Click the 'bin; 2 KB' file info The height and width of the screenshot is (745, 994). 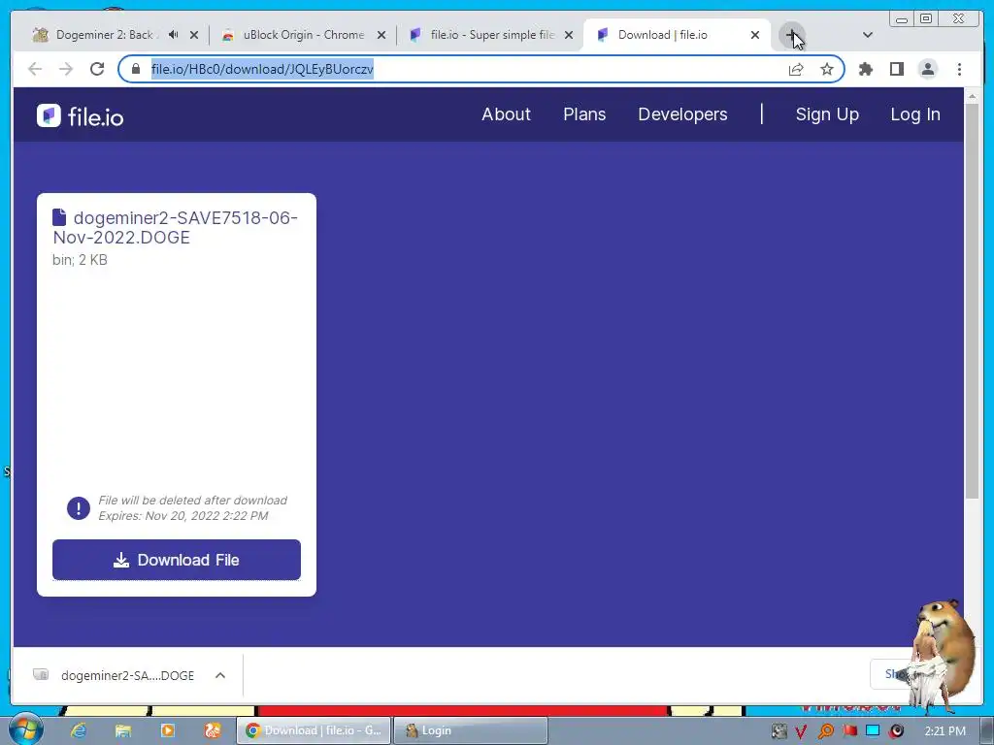80,260
